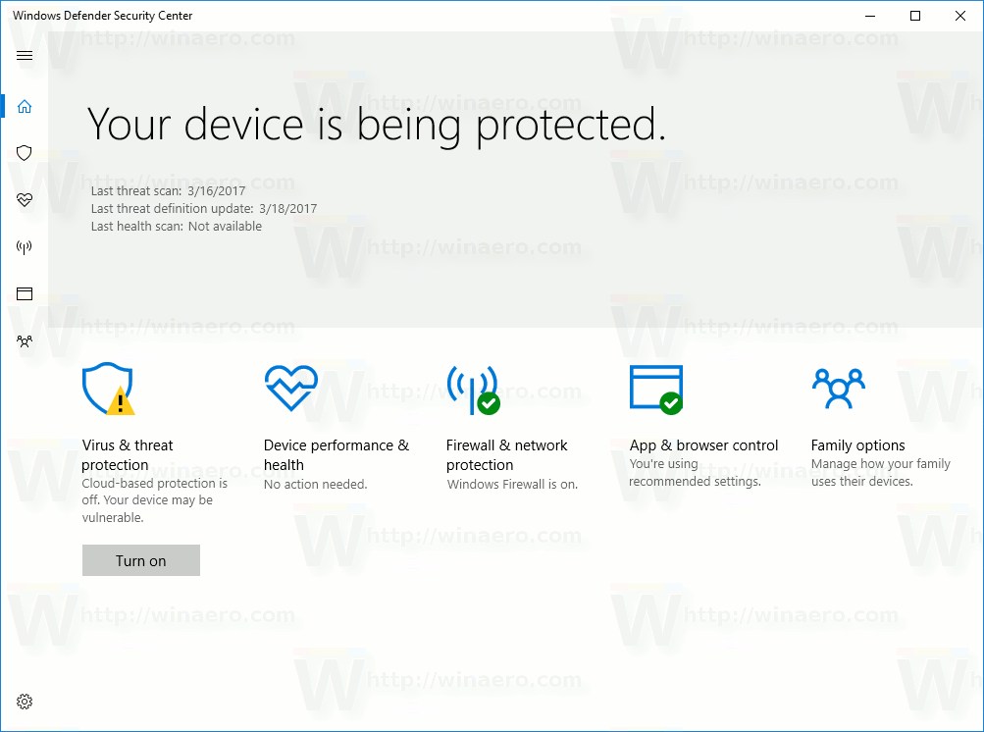Select the Family options people icon in sidebar

25,340
